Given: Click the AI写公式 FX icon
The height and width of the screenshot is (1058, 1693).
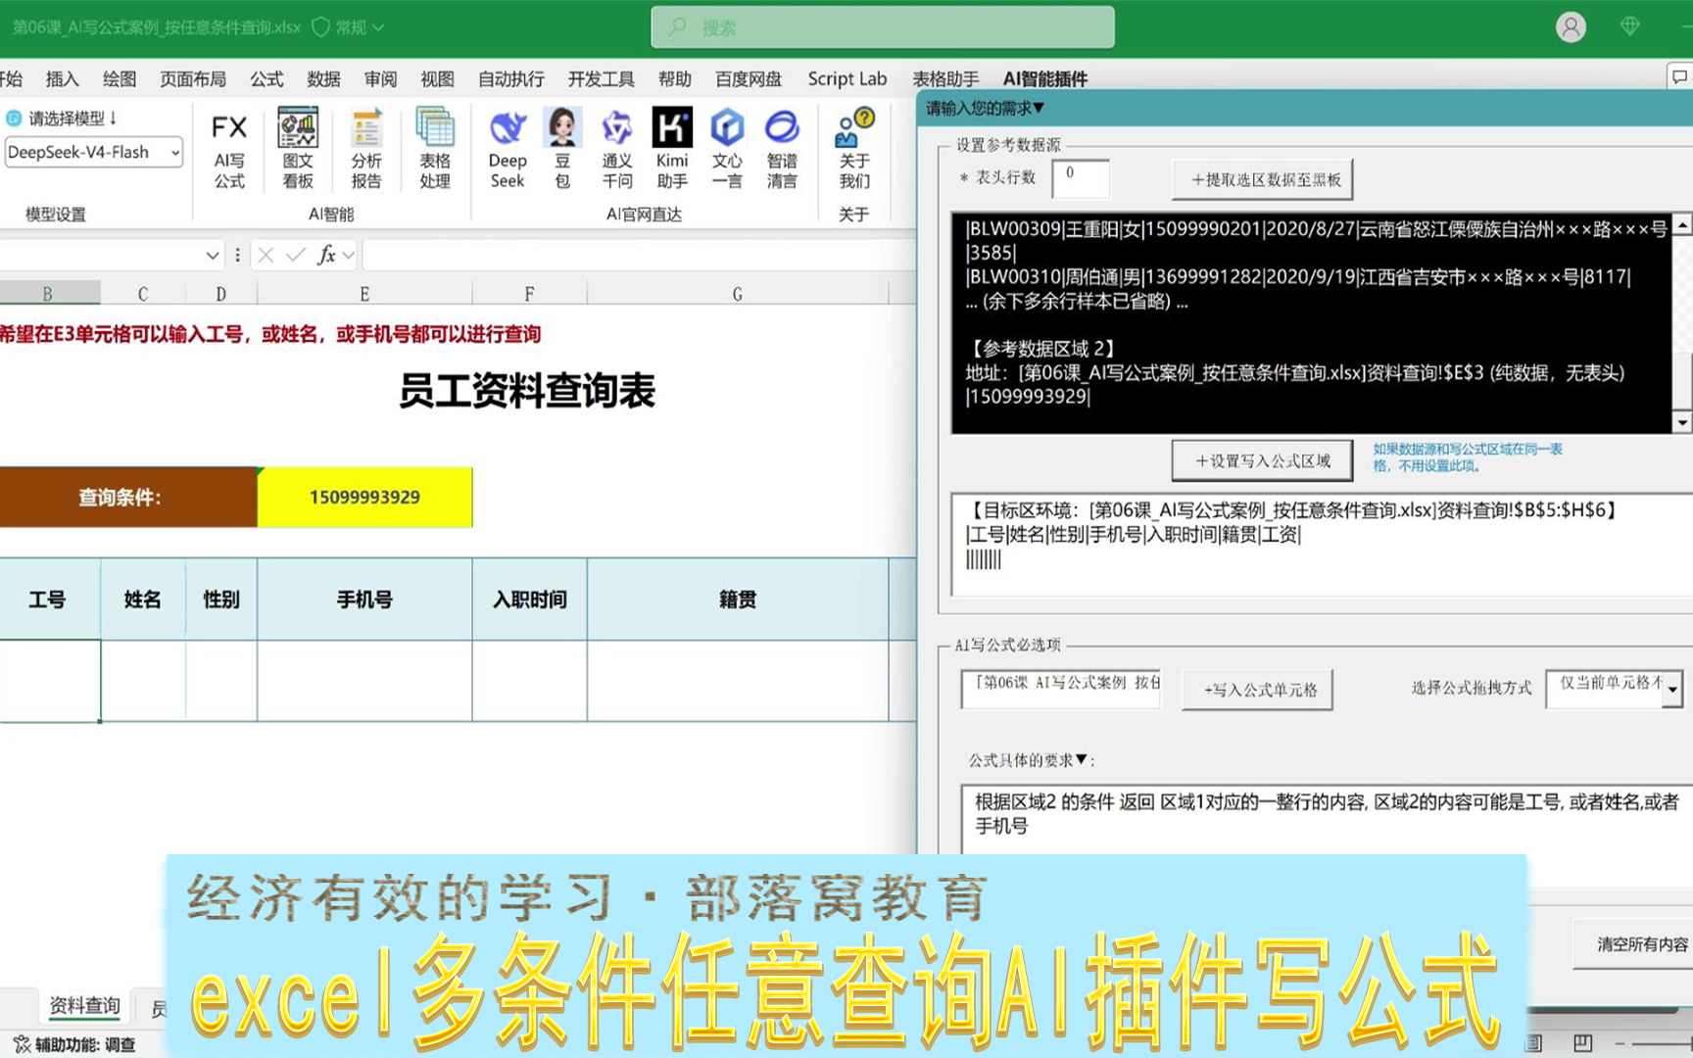Looking at the screenshot, I should pos(229,149).
